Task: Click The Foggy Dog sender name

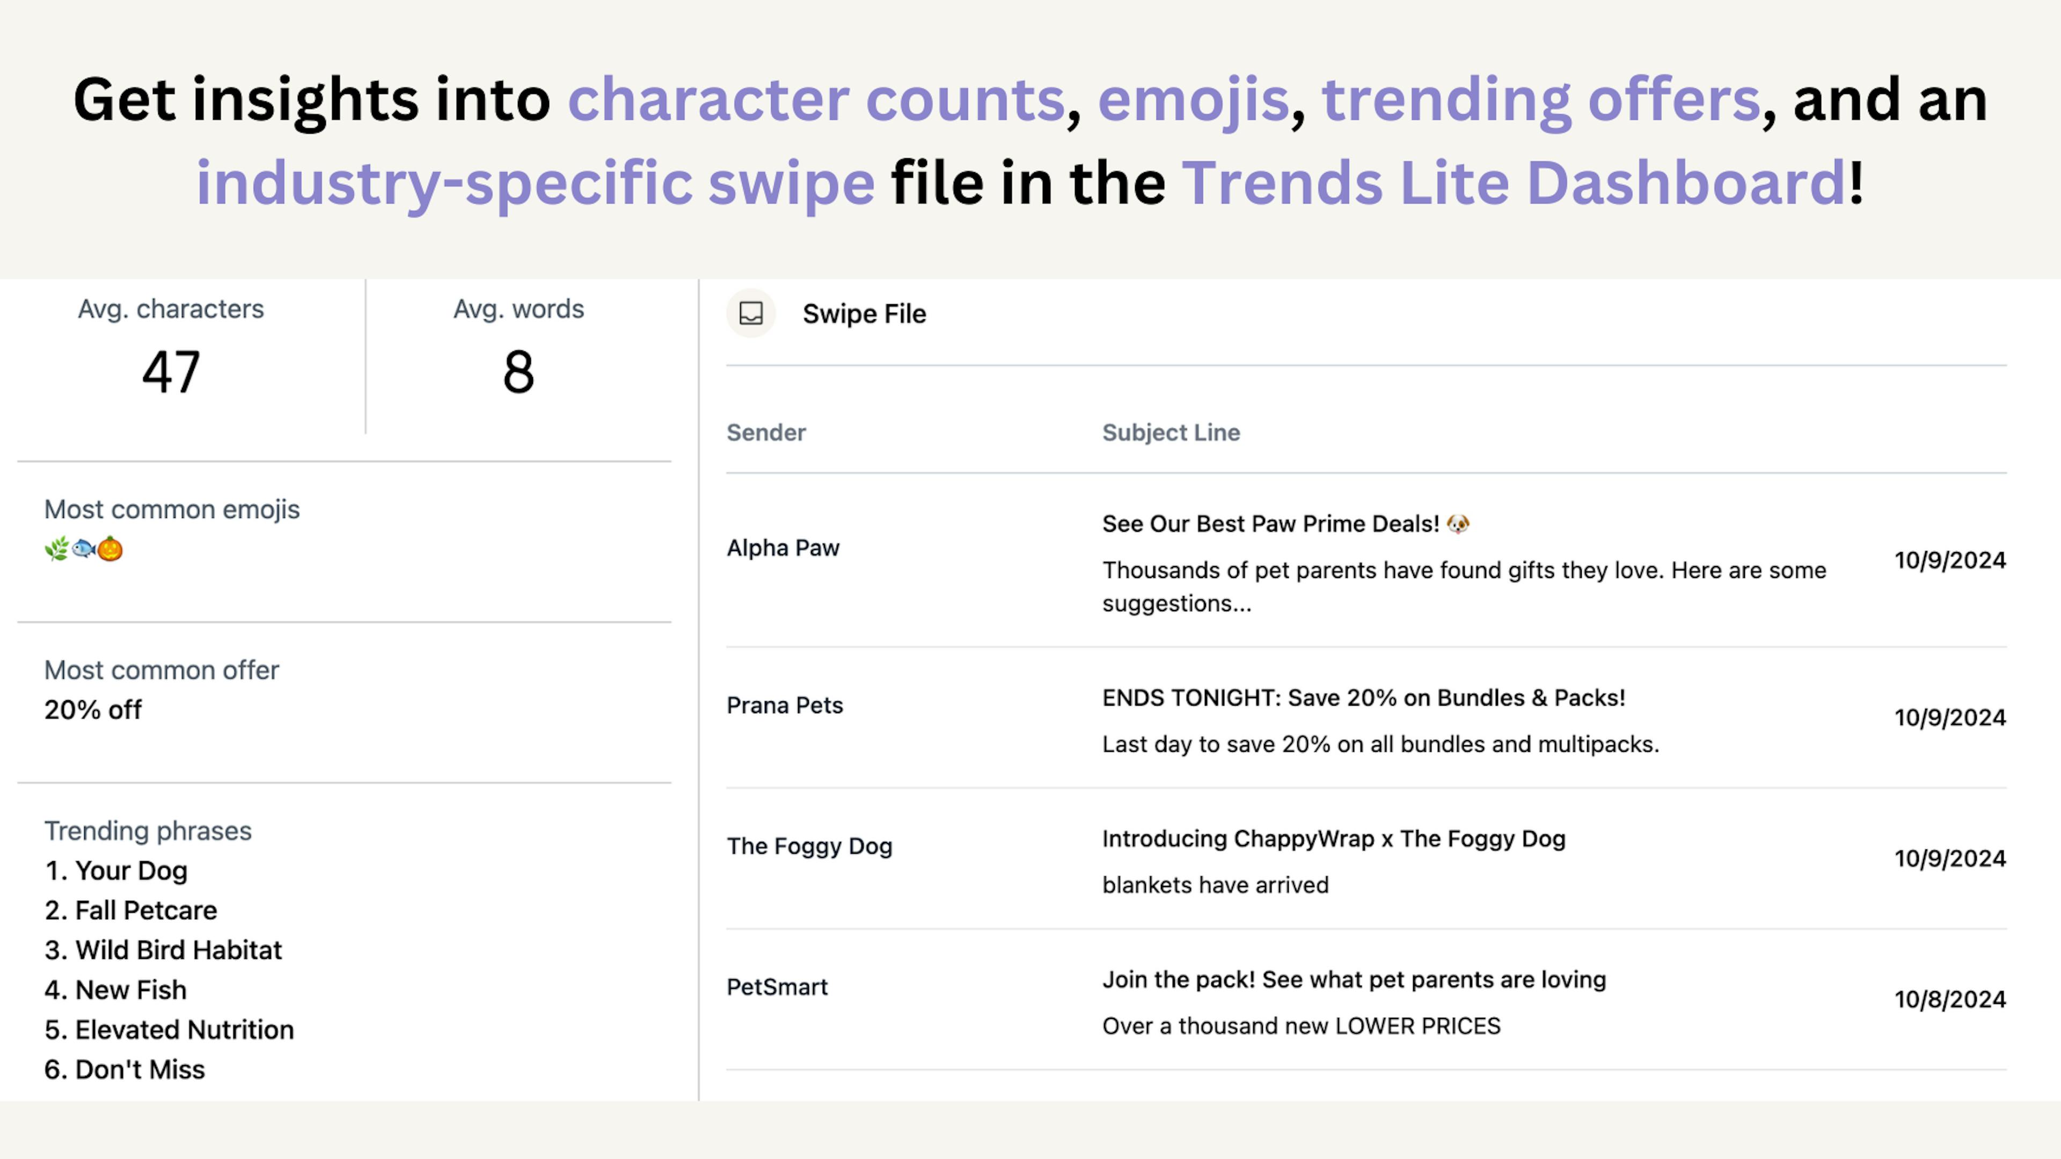Action: 810,846
